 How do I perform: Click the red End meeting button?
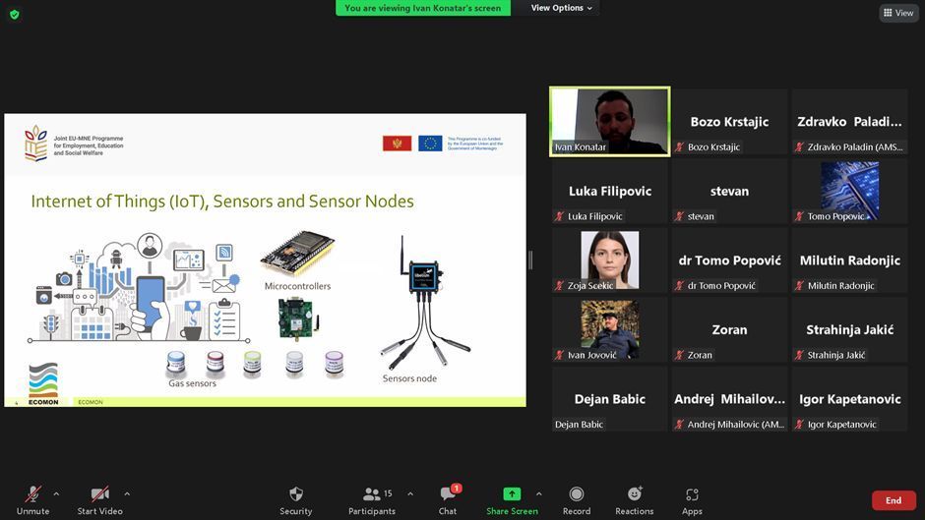(893, 500)
